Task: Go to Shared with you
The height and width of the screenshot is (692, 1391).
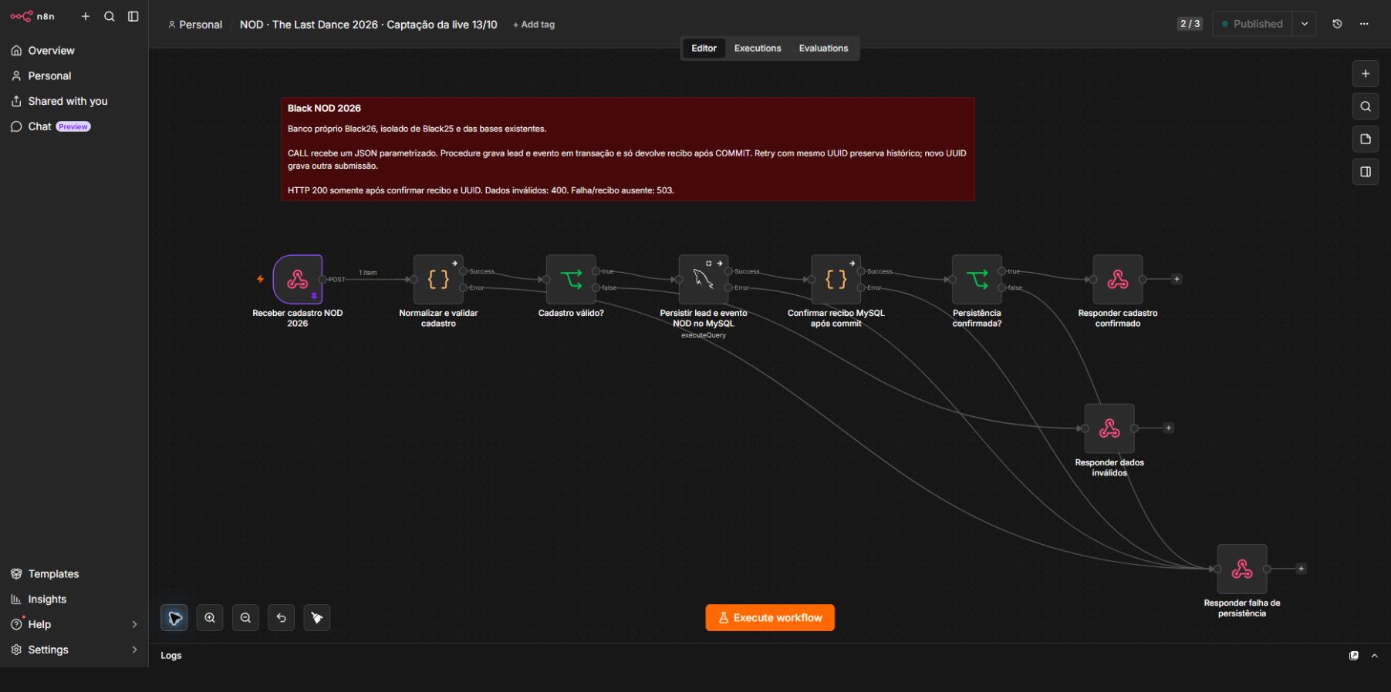Action: click(74, 101)
